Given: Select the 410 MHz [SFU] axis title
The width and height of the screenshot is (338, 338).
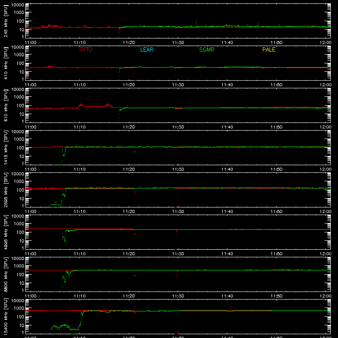Looking at the screenshot, I should click(x=6, y=63).
